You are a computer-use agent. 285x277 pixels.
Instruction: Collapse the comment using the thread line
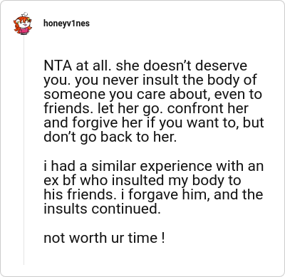[x=24, y=150]
